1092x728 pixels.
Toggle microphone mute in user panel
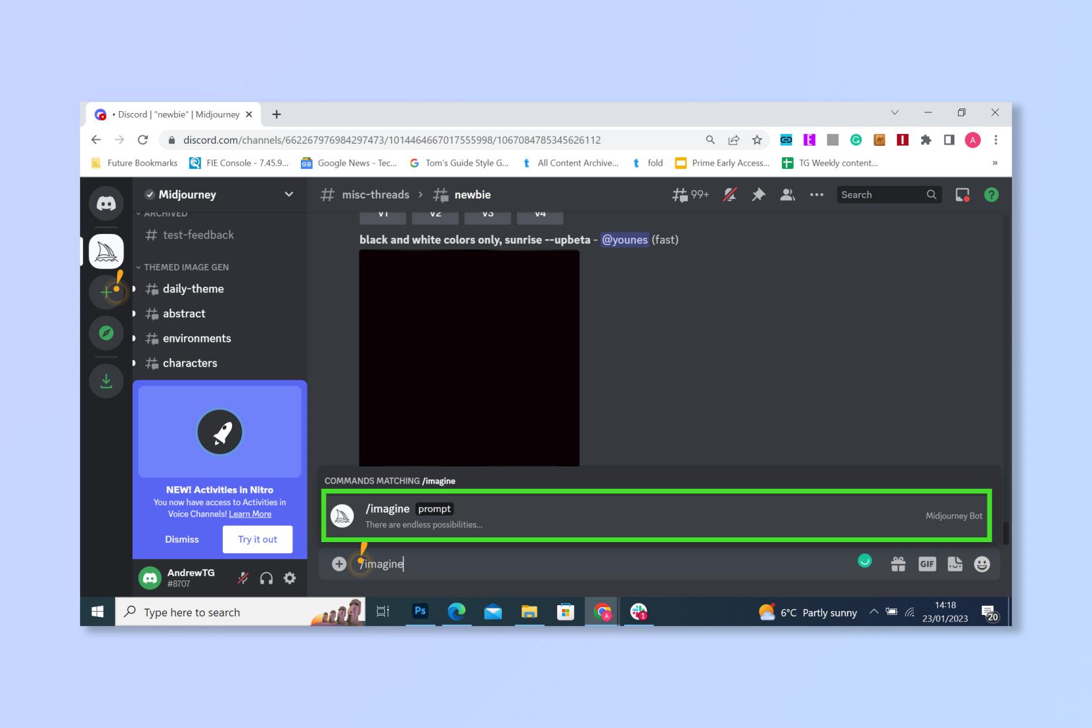point(242,578)
